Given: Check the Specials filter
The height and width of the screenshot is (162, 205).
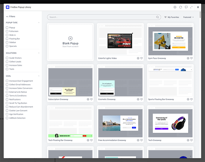Looking at the screenshot, I should coord(7,46).
